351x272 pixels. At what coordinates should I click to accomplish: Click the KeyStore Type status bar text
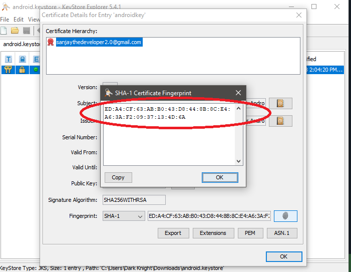[112, 268]
